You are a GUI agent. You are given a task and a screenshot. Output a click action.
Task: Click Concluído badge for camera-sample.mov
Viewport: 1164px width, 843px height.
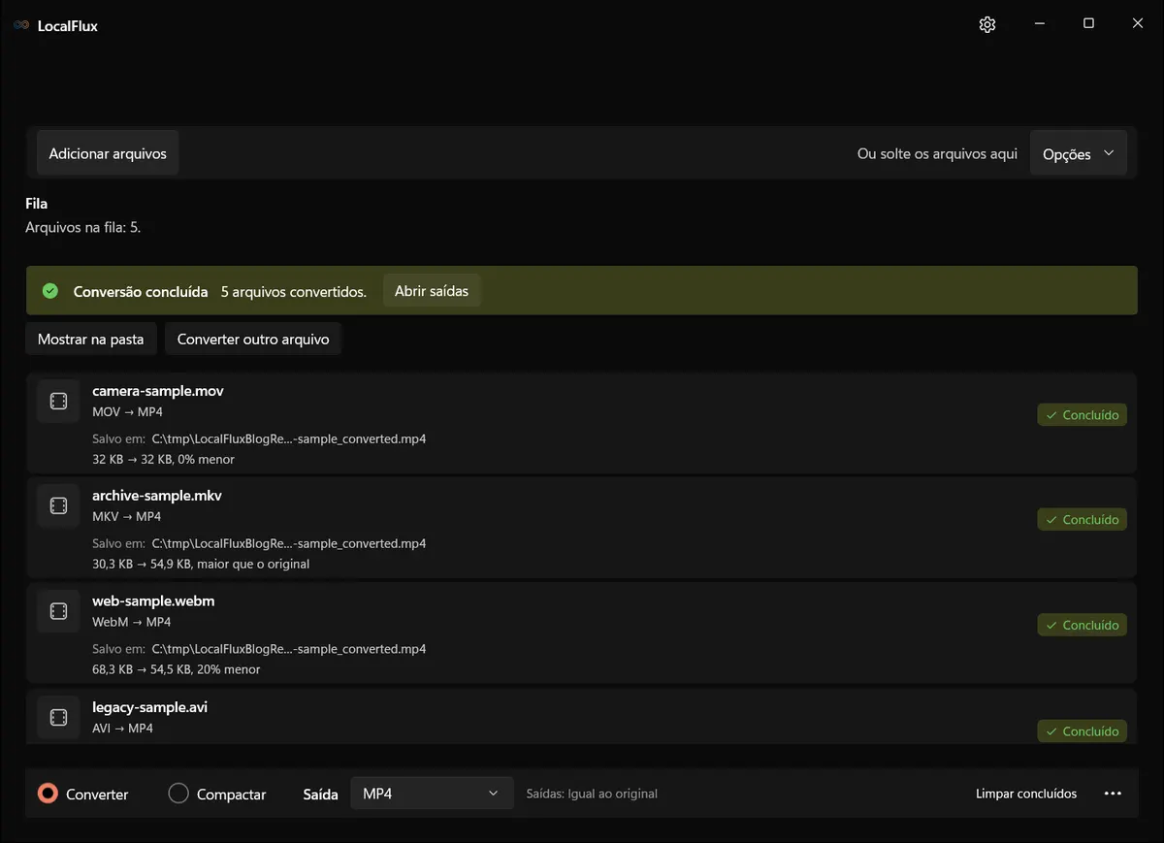point(1083,414)
